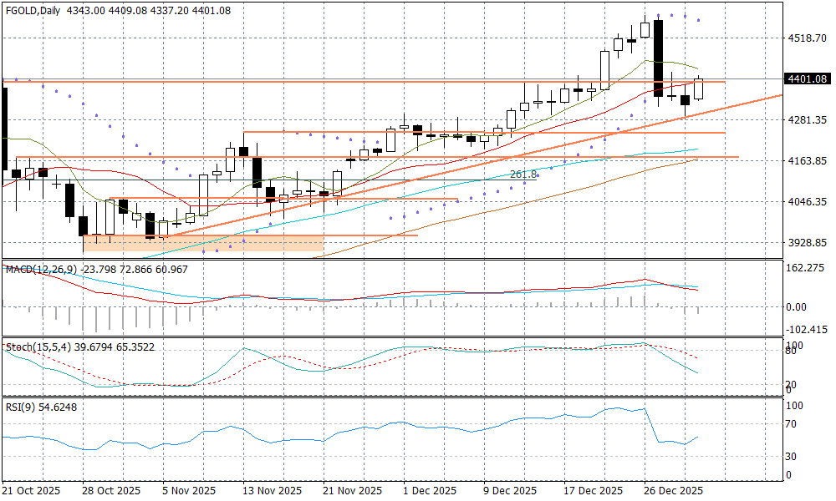
Task: Click the 162.275 MACD scale label
Action: coord(807,268)
